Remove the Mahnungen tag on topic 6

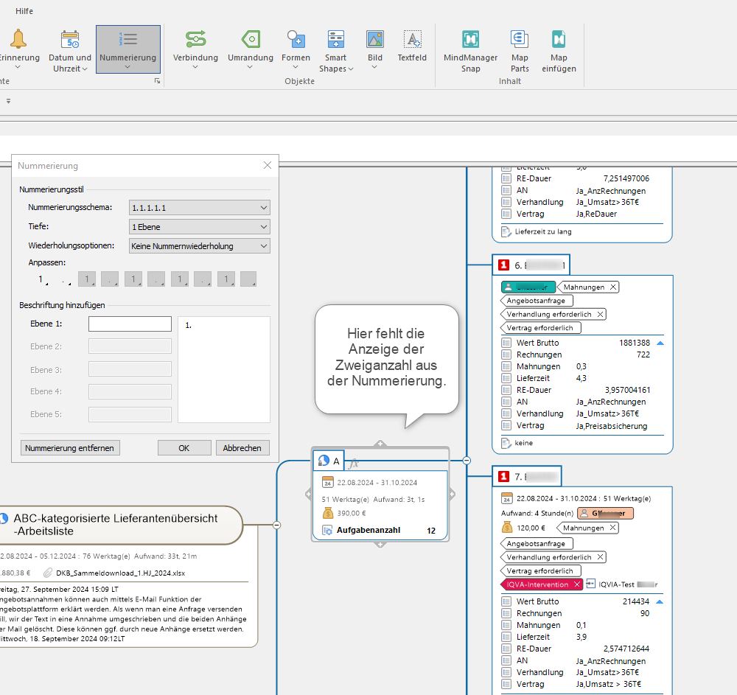click(x=613, y=287)
